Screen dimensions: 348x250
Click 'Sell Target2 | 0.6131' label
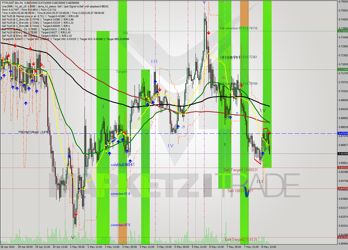pos(241,239)
